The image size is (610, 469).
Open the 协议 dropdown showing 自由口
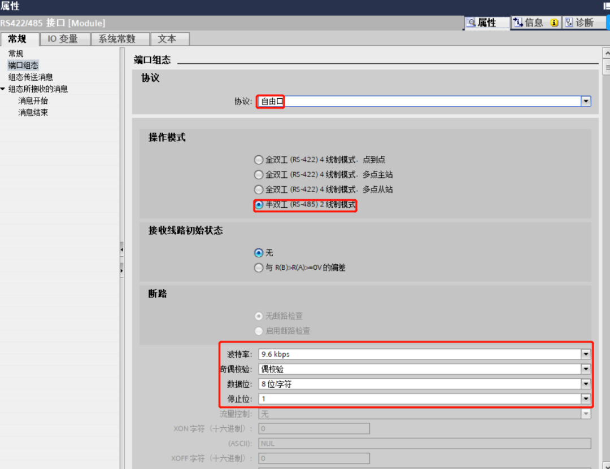coord(586,101)
